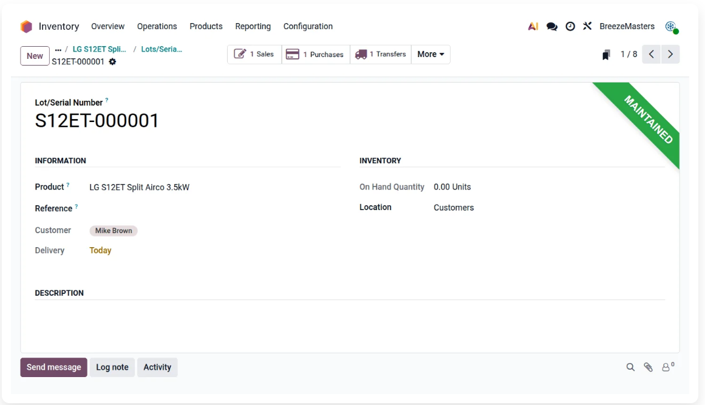Open the developer tools wrench icon

pos(587,26)
